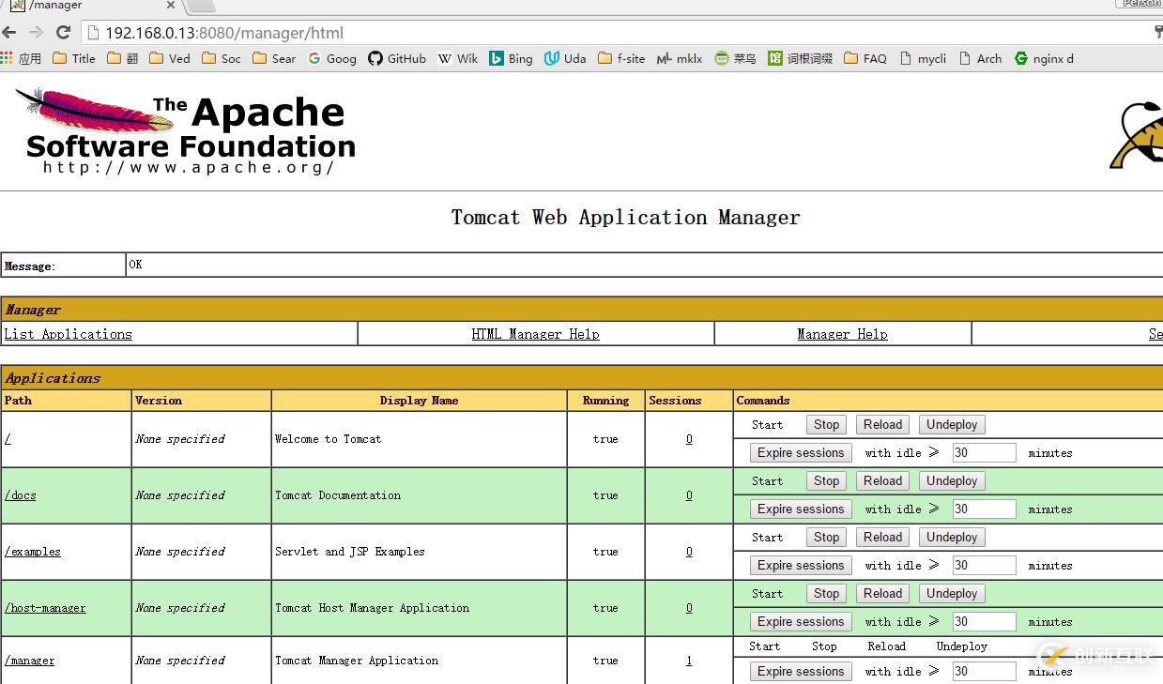The image size is (1163, 684).
Task: Click the browser forward arrow
Action: (36, 32)
